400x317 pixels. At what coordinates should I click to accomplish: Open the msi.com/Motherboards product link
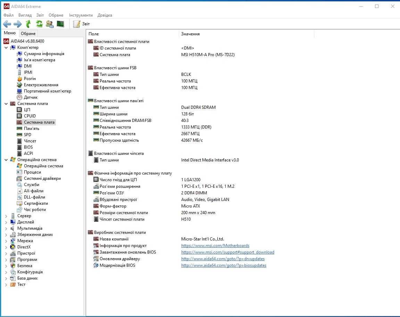pyautogui.click(x=215, y=246)
